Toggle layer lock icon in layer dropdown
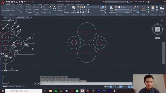 coord(82,7)
